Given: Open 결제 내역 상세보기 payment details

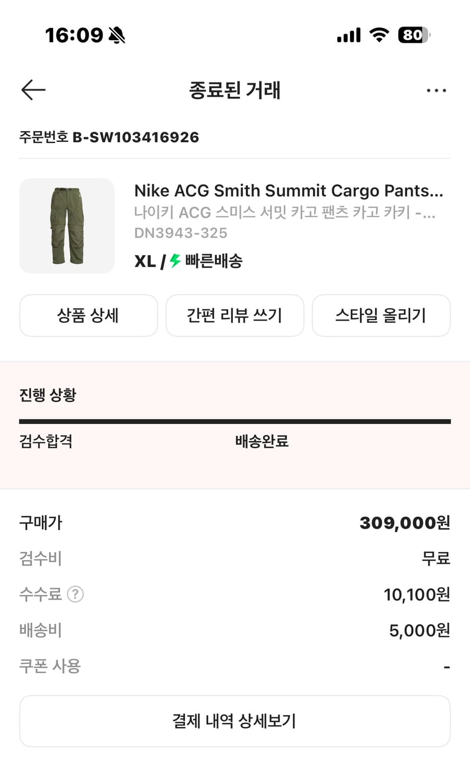Looking at the screenshot, I should point(235,721).
